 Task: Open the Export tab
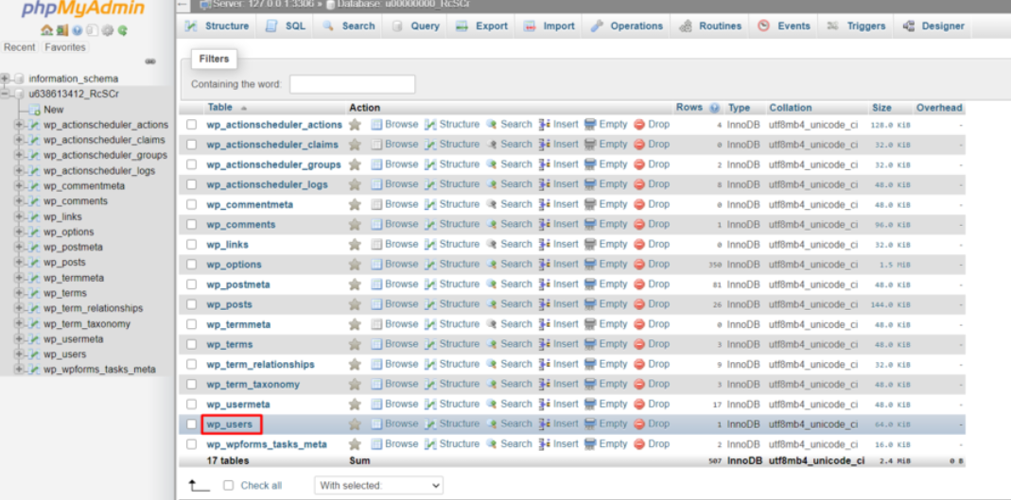tap(481, 26)
